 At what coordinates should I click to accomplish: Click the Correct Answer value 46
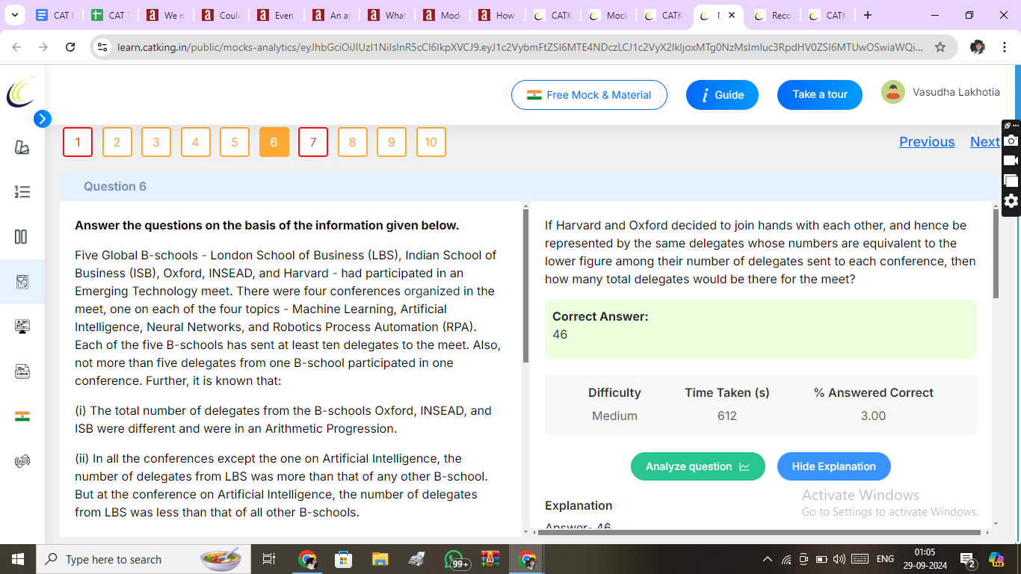[x=560, y=334]
